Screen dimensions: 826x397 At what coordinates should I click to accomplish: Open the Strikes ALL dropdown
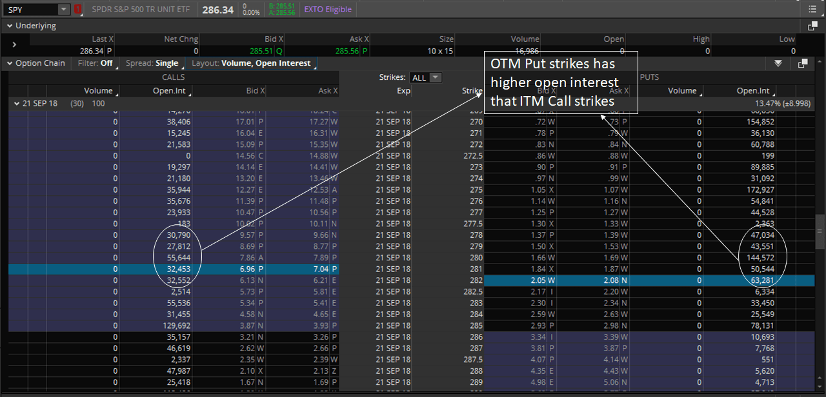point(427,77)
